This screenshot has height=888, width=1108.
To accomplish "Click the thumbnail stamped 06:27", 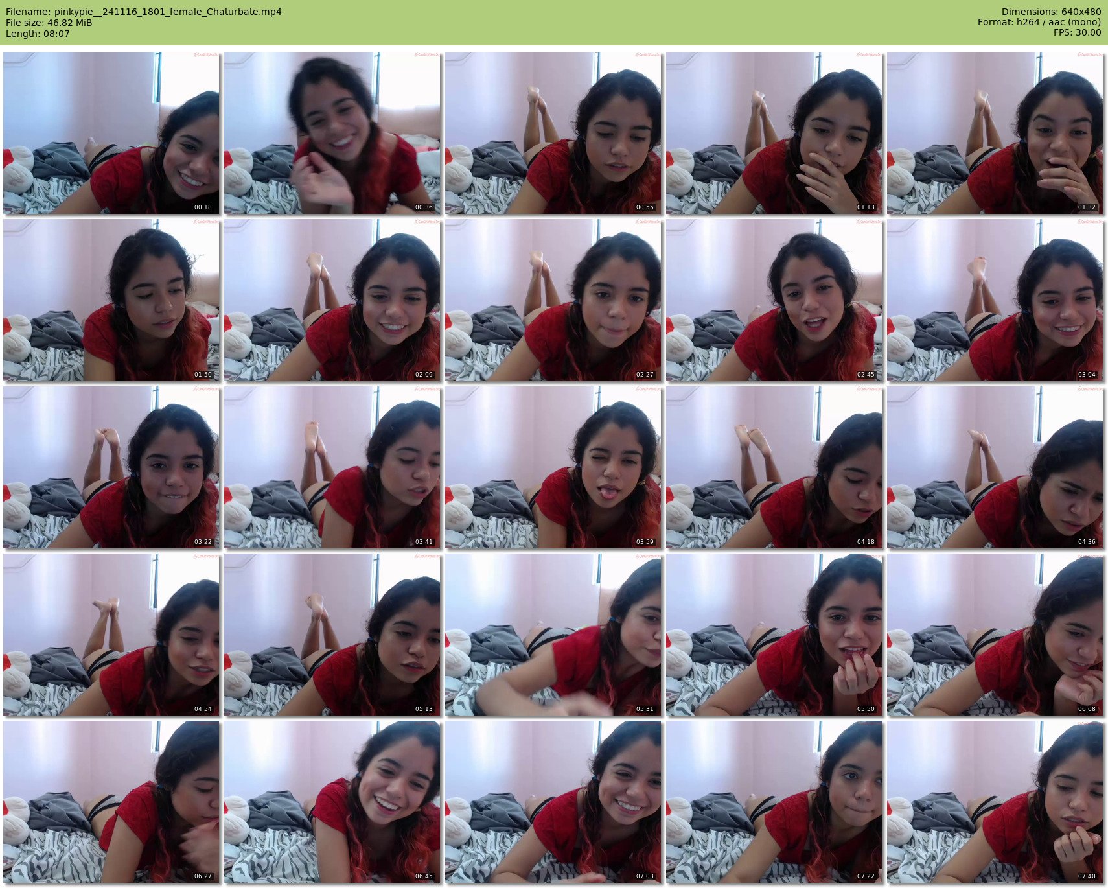I will [111, 802].
